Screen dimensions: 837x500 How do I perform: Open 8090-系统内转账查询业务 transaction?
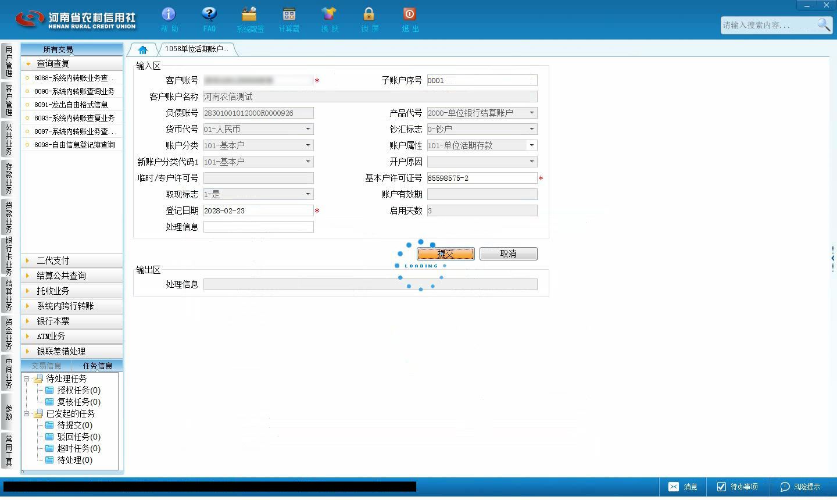point(72,91)
